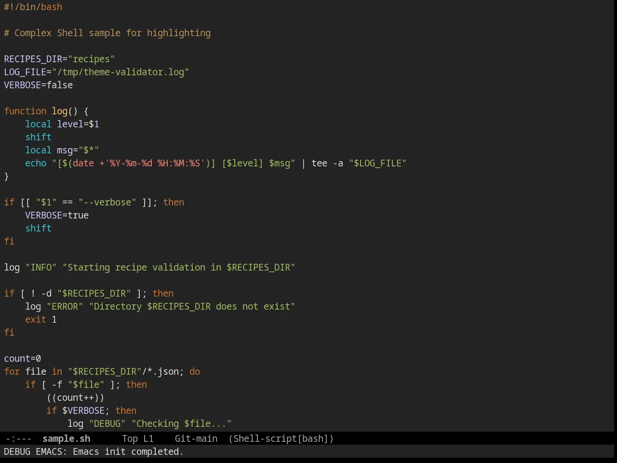
Task: Click the "INFO" string argument
Action: [41, 267]
